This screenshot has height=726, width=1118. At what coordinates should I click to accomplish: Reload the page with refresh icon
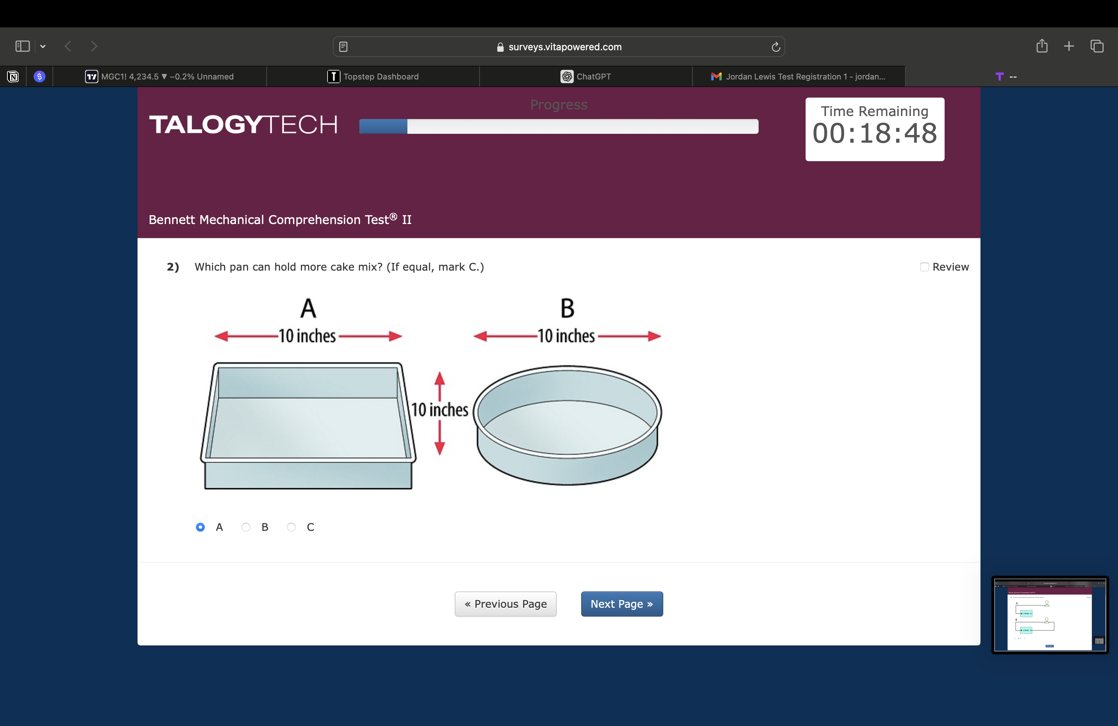pos(776,47)
